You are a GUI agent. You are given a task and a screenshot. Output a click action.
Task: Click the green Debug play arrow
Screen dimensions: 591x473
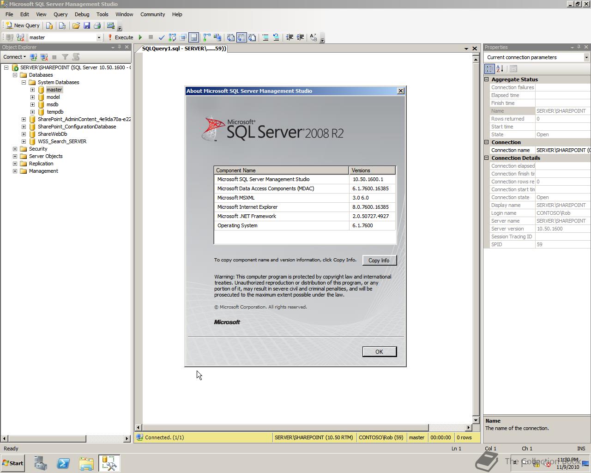[140, 37]
